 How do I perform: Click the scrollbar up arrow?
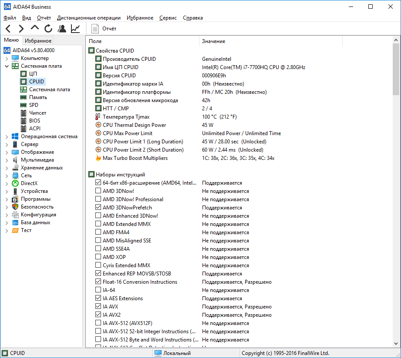(396, 40)
